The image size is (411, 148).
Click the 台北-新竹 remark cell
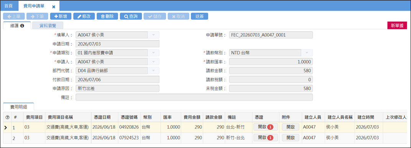click(x=238, y=127)
